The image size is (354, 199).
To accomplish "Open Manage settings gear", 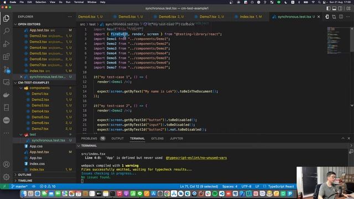I will [x=6, y=177].
